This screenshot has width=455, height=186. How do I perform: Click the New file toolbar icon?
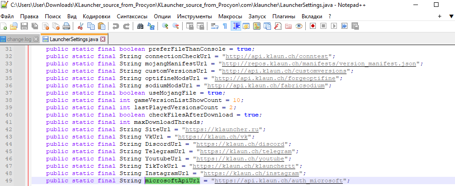click(5, 27)
